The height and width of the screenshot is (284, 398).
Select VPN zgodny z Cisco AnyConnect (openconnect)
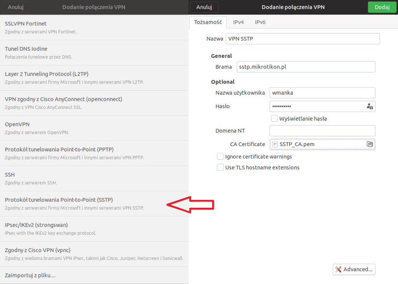(x=94, y=103)
